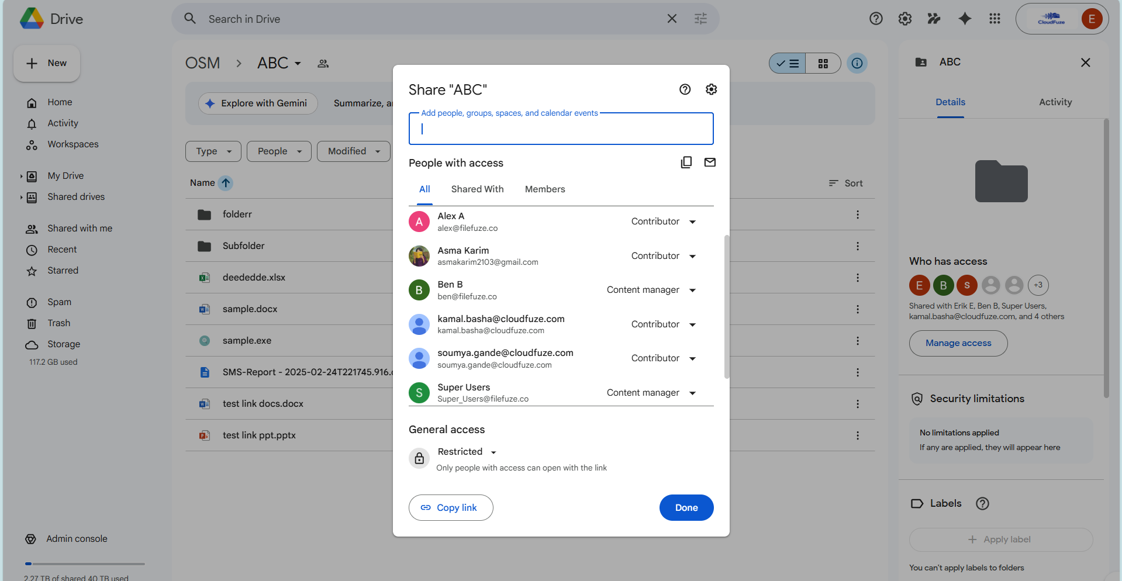Open advanced search options in the search bar
The image size is (1122, 581).
pyautogui.click(x=700, y=19)
